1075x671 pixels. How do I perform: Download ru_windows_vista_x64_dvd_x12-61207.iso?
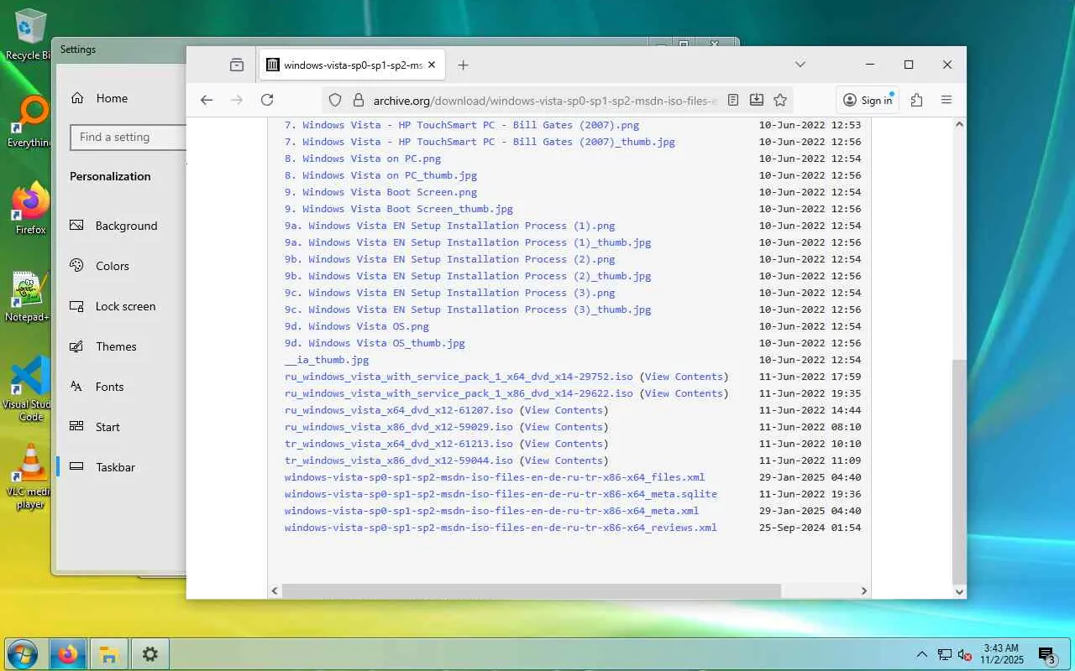(398, 410)
